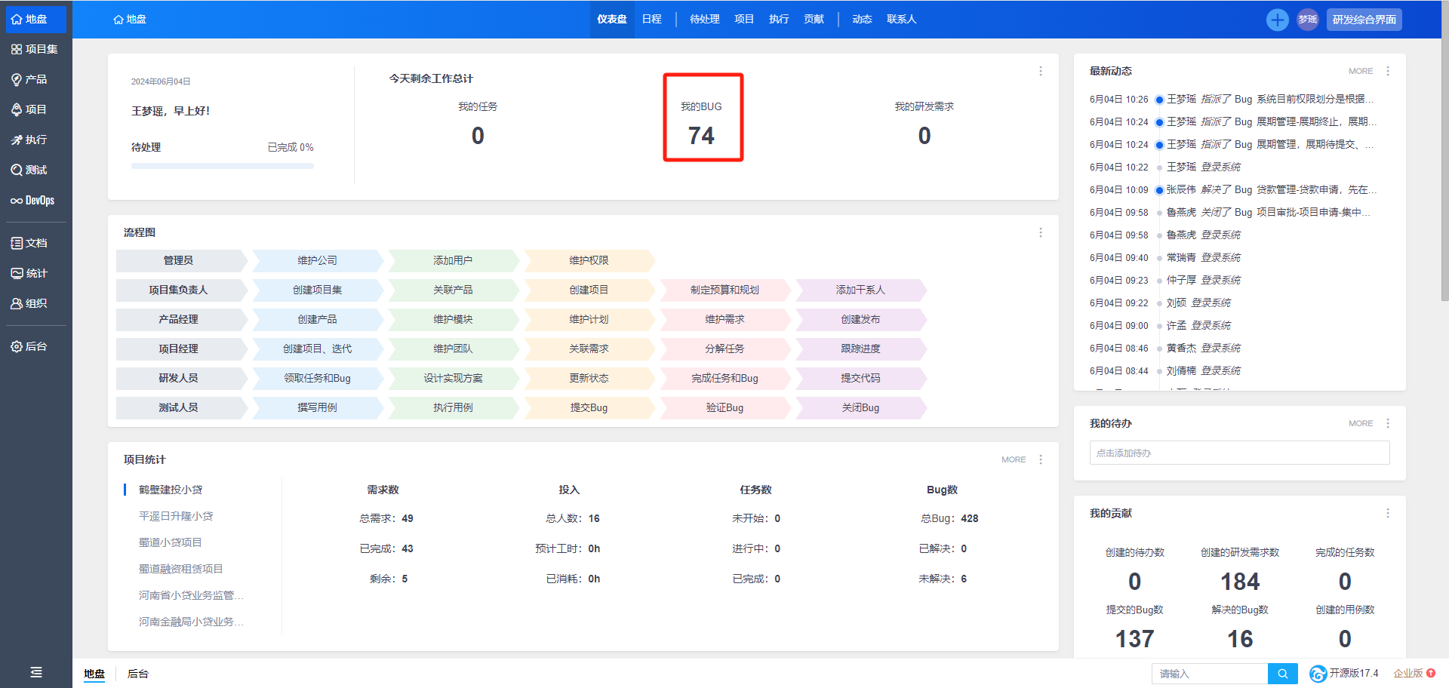Open the DevOps sidebar section
This screenshot has height=688, width=1449.
click(x=33, y=201)
